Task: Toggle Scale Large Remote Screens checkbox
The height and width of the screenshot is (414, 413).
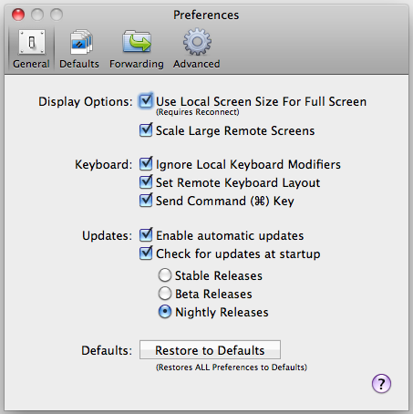Action: pos(146,130)
